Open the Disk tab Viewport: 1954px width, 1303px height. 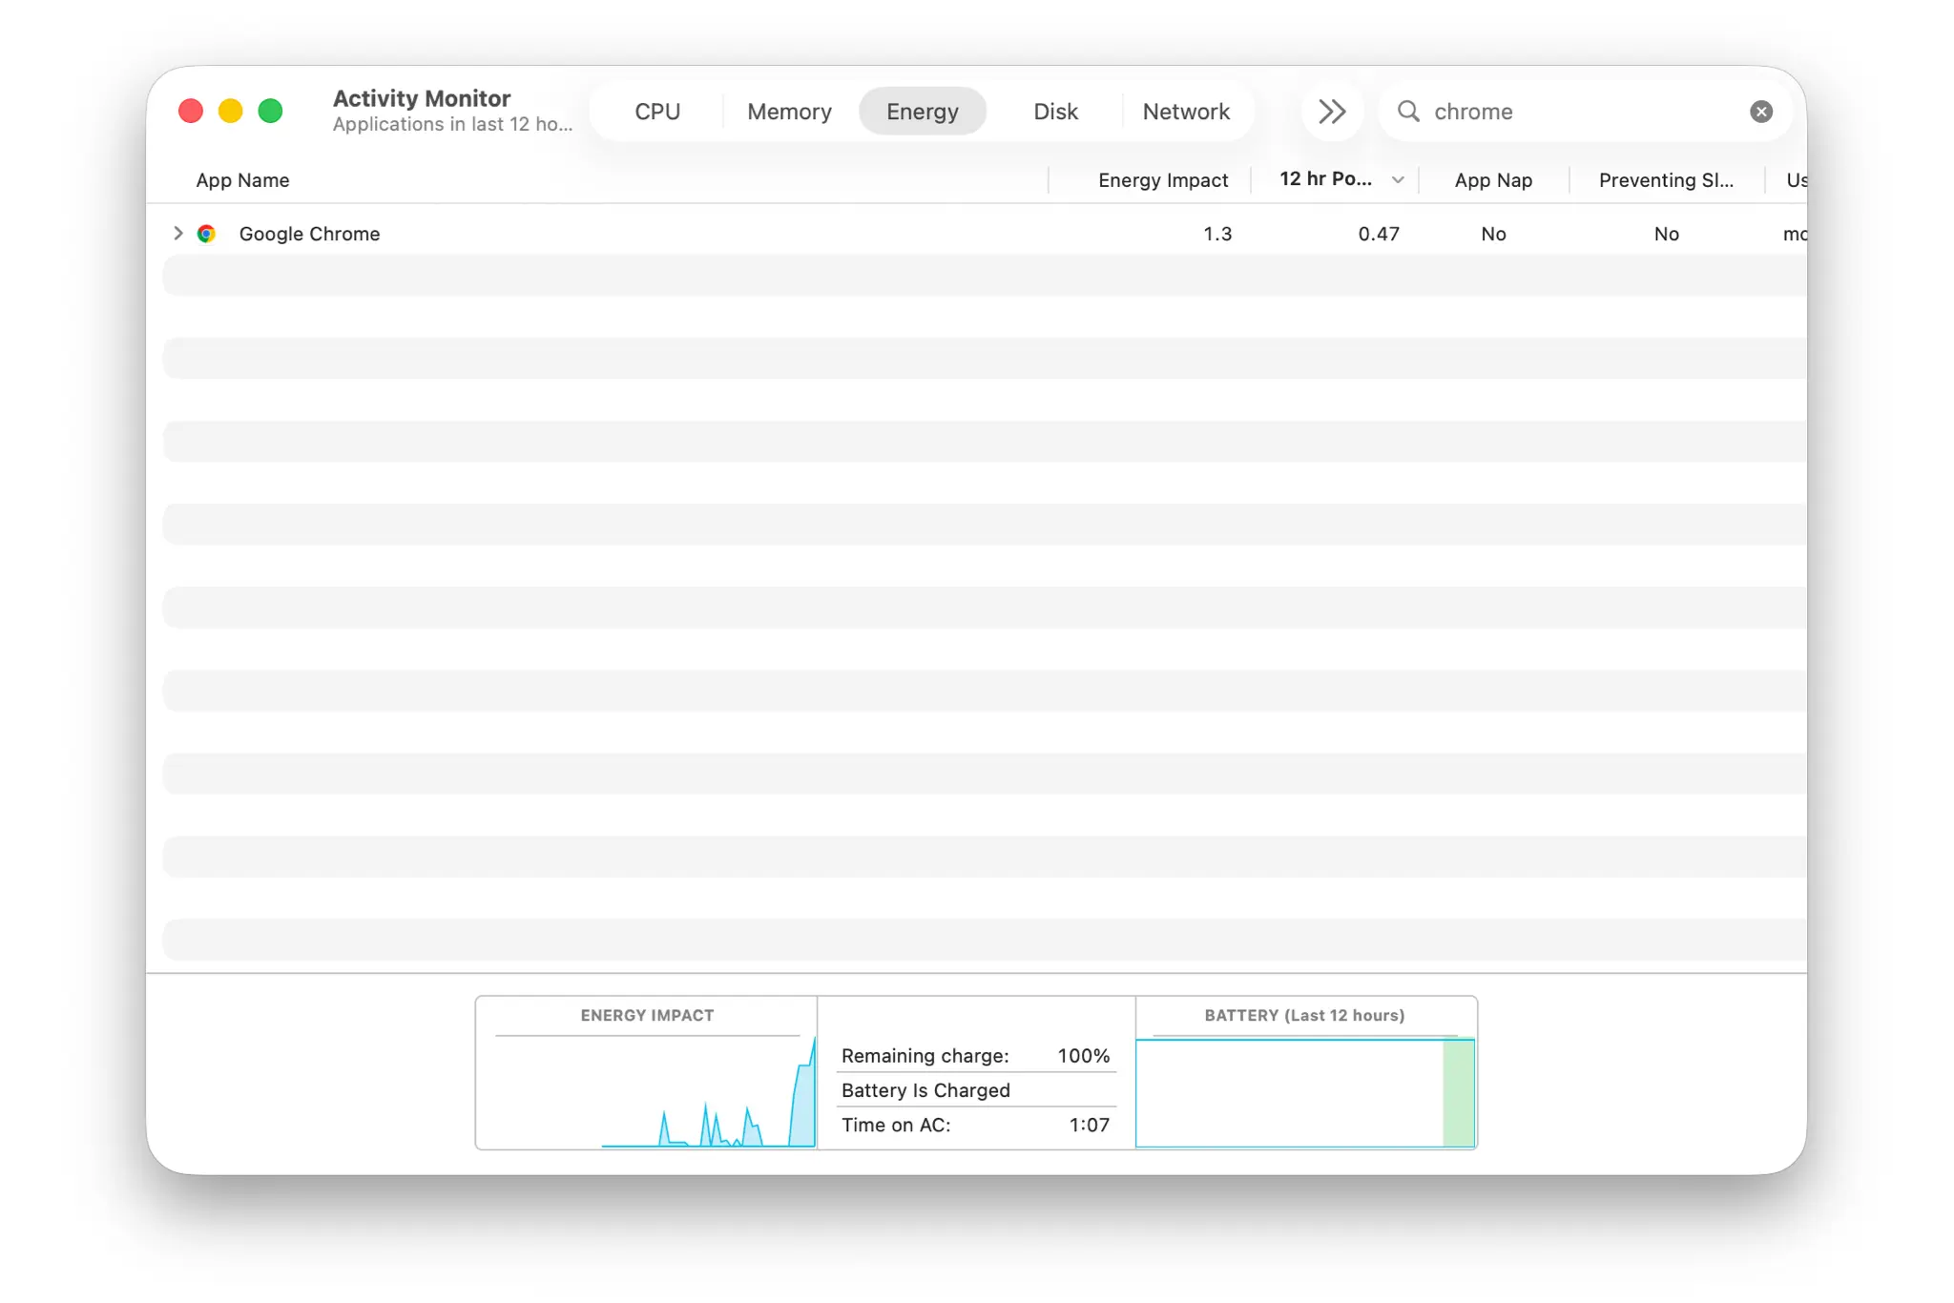[x=1055, y=112]
